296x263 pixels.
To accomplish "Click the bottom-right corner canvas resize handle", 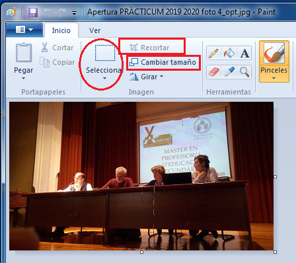I will click(x=275, y=252).
